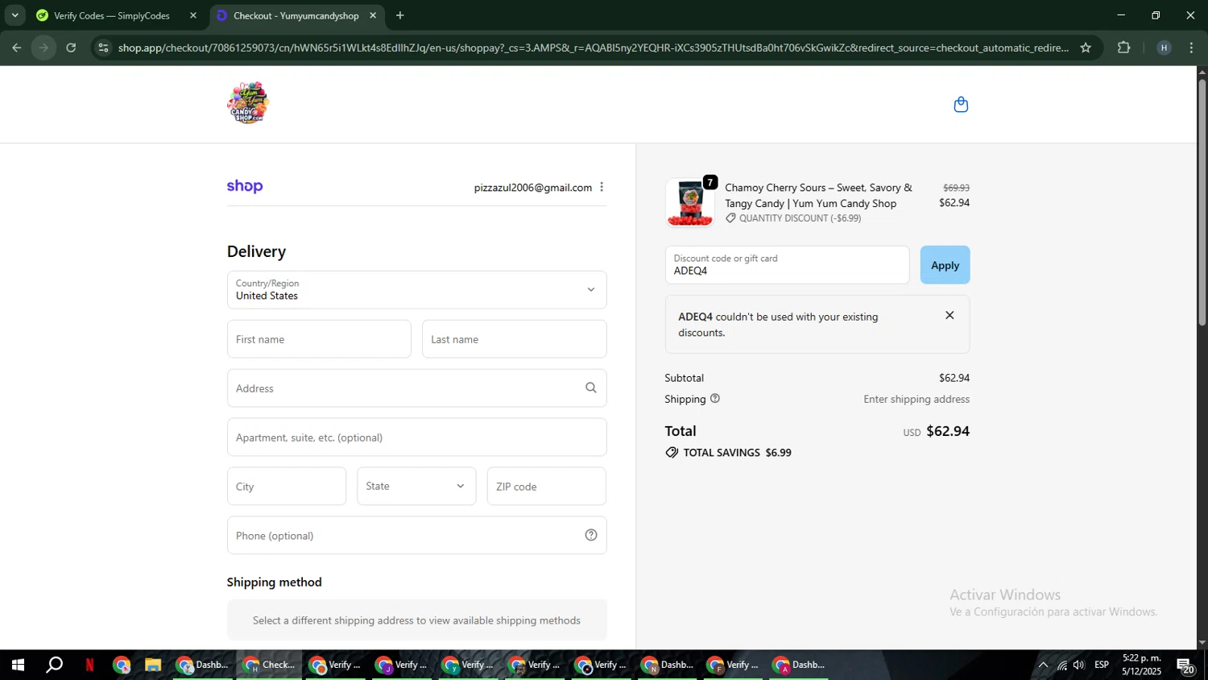The height and width of the screenshot is (680, 1208).
Task: Open account options next to the email address
Action: (x=602, y=187)
